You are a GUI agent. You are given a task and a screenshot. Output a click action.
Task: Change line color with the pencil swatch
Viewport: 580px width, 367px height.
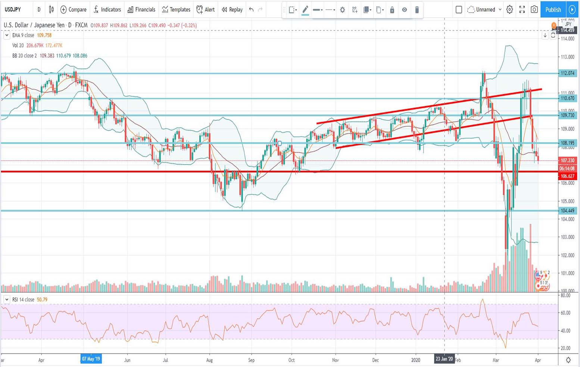coord(305,10)
